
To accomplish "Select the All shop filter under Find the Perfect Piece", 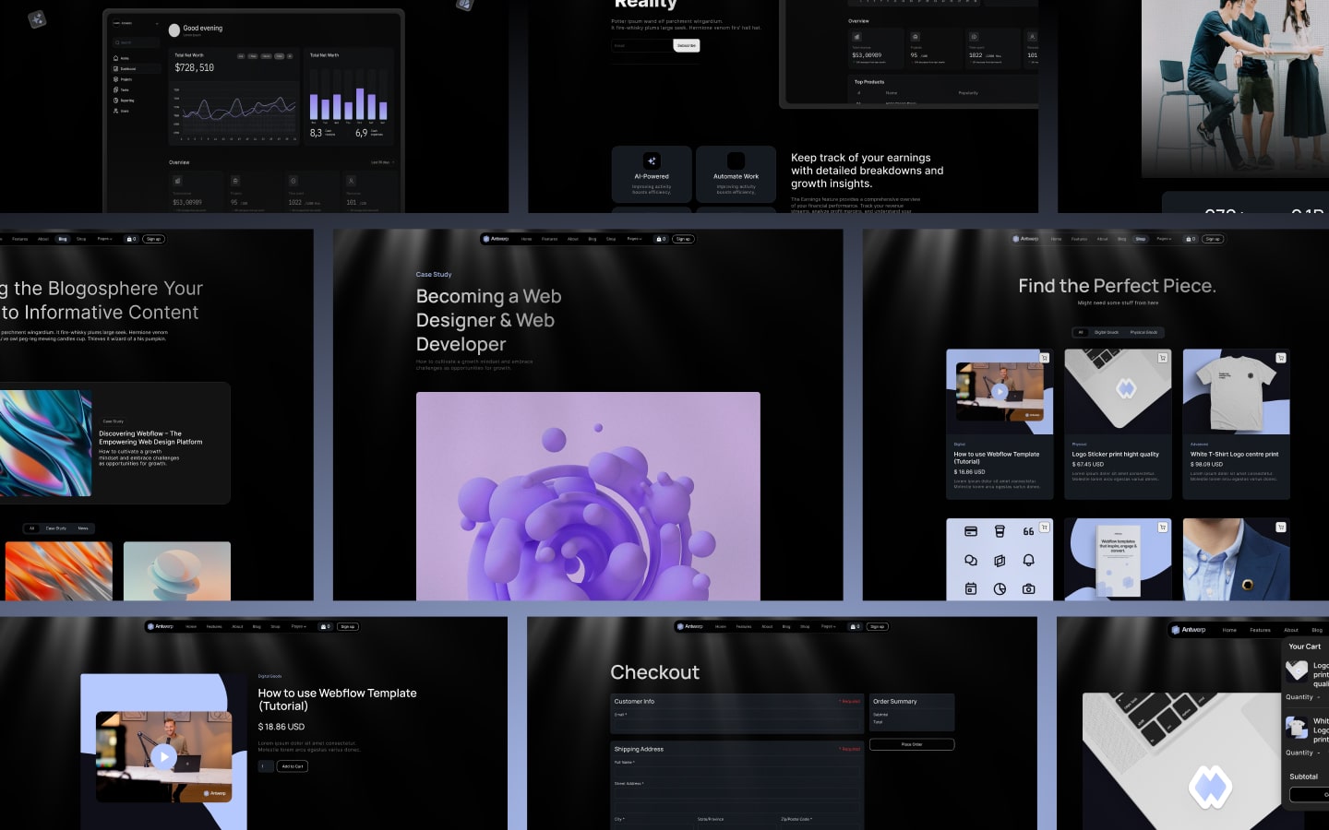I will coord(1081,332).
